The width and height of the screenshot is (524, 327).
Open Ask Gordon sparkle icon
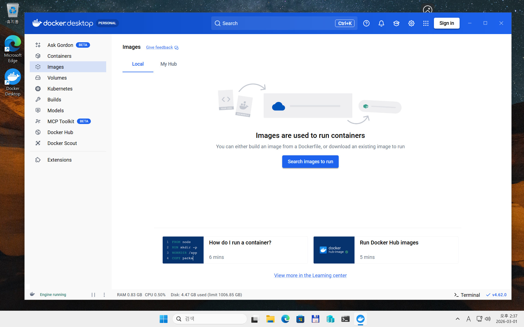click(38, 45)
